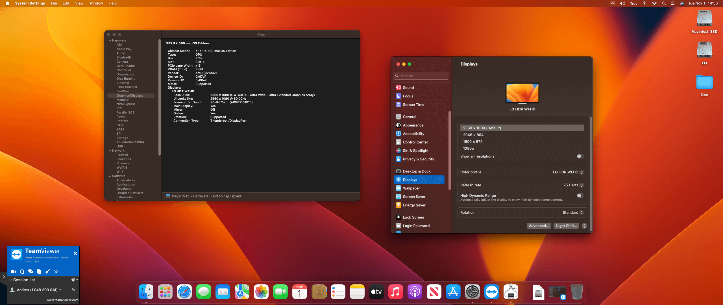
Task: Open the TeamViewer chat icon
Action: (x=31, y=272)
